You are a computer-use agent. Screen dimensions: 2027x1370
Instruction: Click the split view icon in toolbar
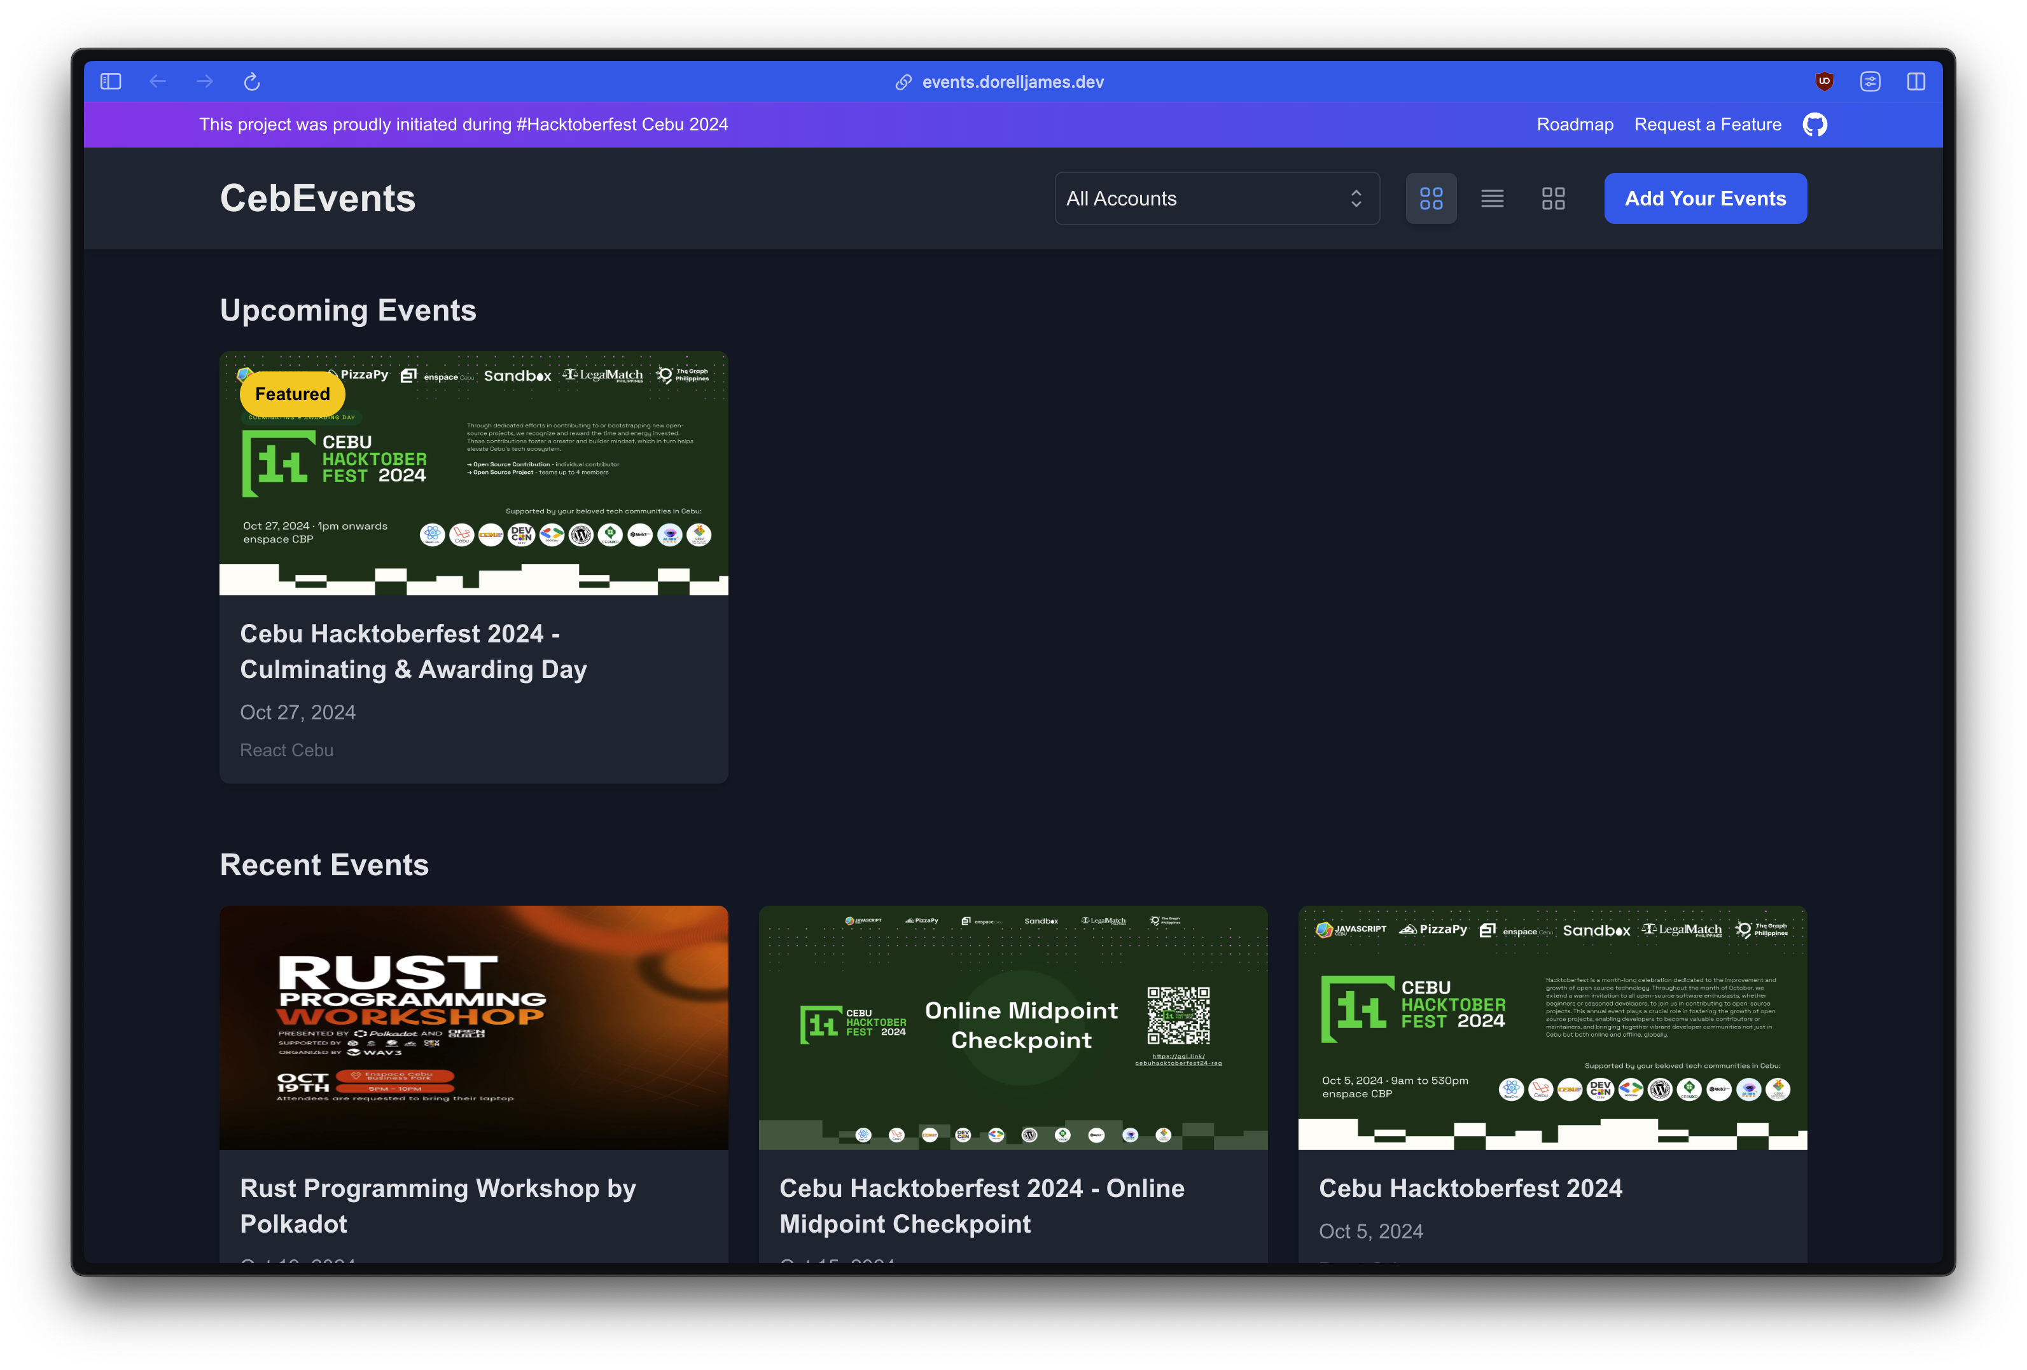click(1916, 82)
